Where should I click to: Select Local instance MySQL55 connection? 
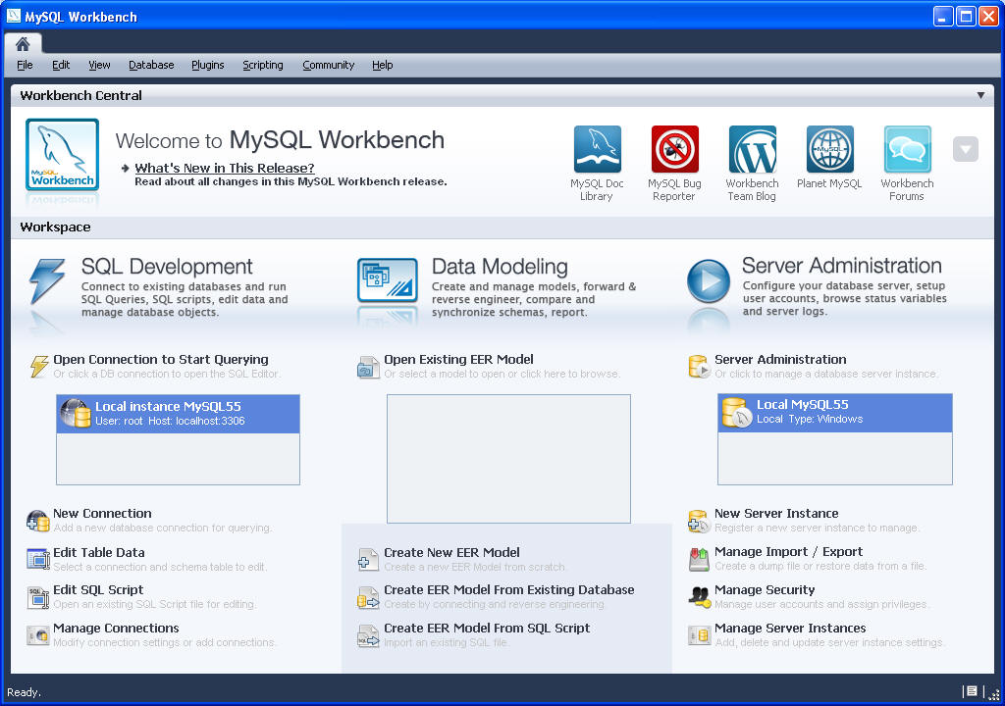(x=178, y=413)
